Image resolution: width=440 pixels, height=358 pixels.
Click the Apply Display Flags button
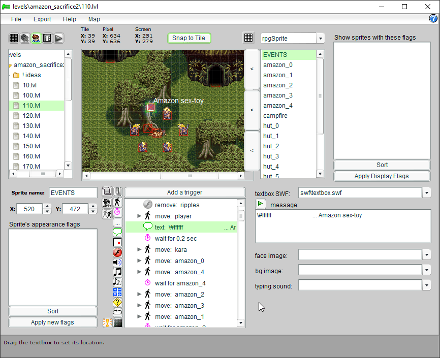[x=382, y=176]
